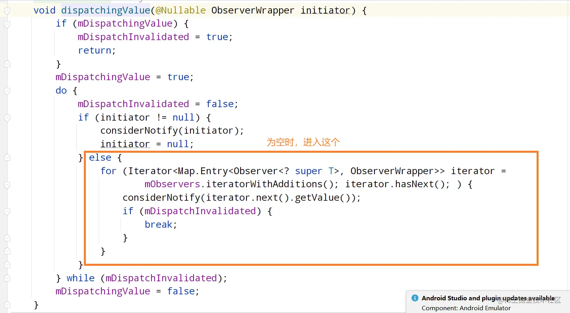570x313 pixels.
Task: Click the considerNotify(initiator) call
Action: [x=172, y=131]
